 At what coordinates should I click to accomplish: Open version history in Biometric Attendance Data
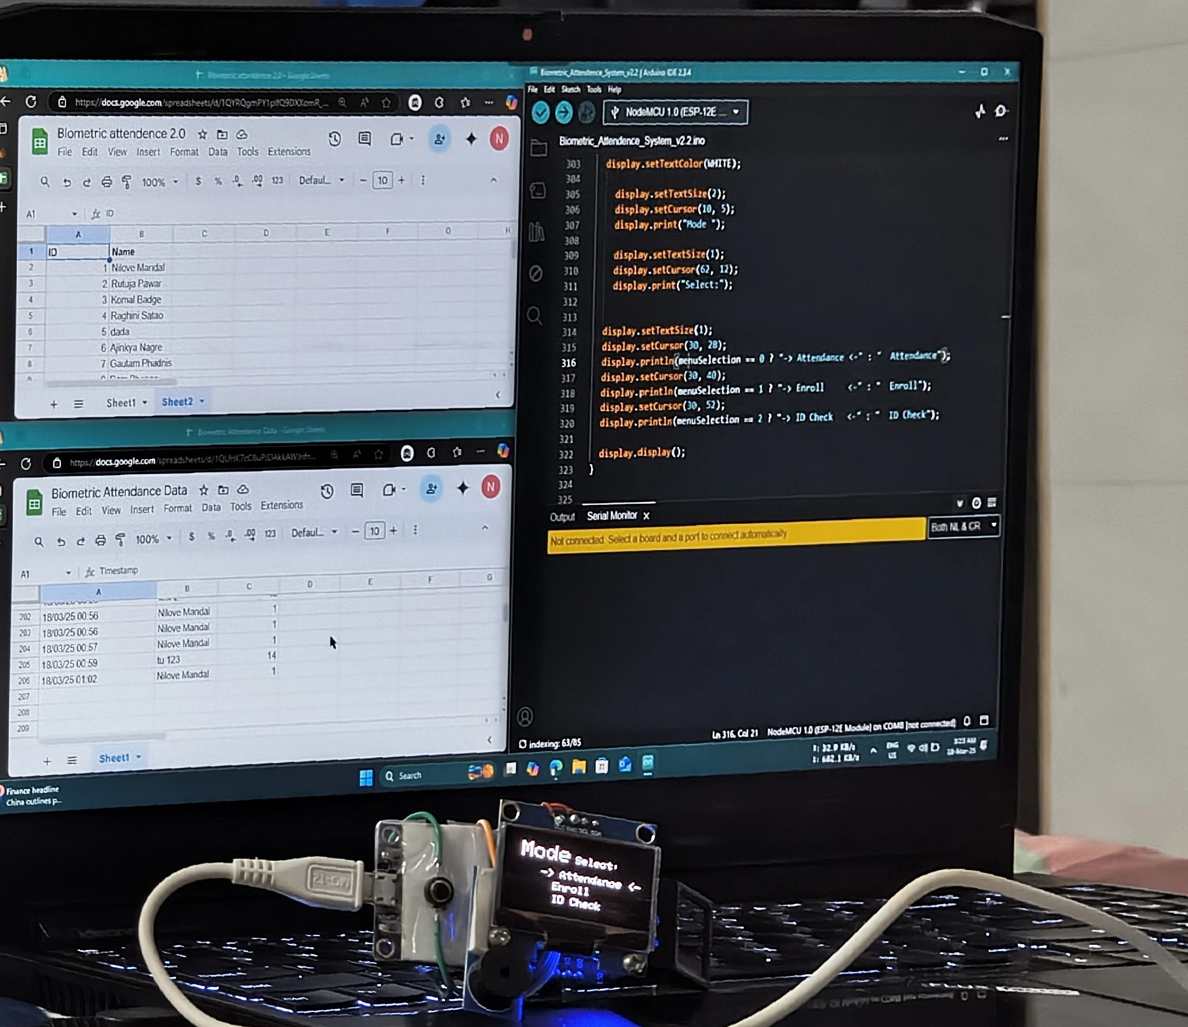coord(327,492)
